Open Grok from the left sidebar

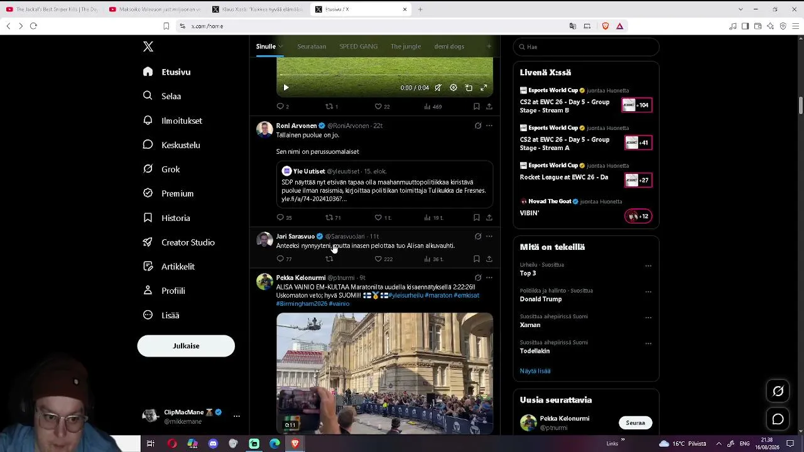(161, 169)
